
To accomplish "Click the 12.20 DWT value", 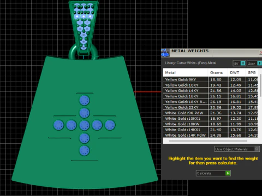I will click(x=236, y=119).
